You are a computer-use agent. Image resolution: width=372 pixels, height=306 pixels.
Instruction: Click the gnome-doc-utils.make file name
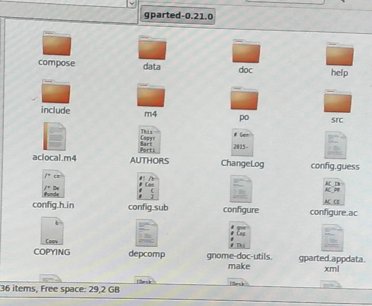pos(239,261)
